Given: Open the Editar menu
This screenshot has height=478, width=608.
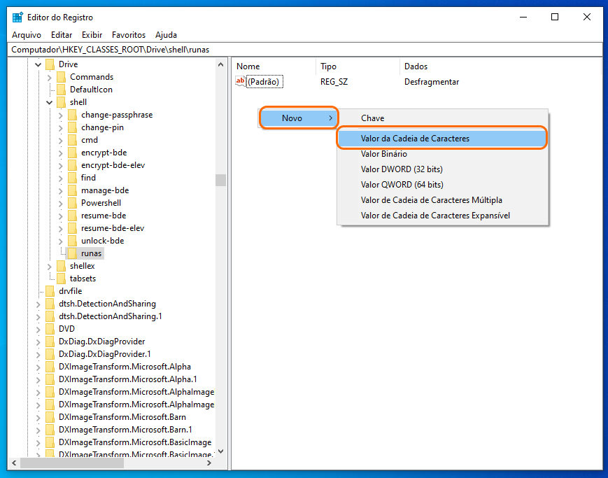Looking at the screenshot, I should click(x=62, y=35).
